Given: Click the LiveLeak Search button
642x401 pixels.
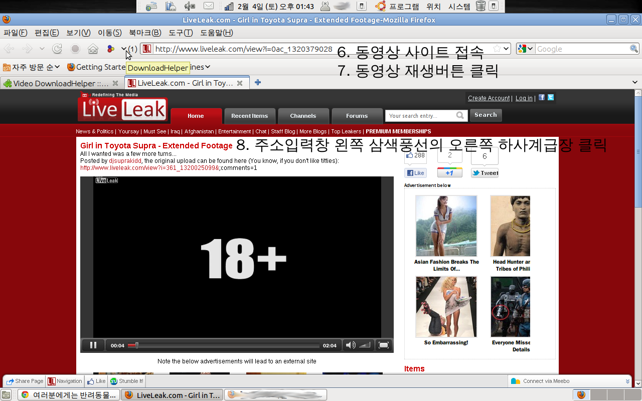Looking at the screenshot, I should click(x=486, y=115).
